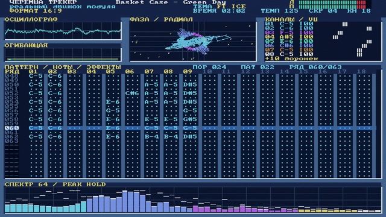The height and width of the screenshot is (217, 386).
Task: Click the oscilloscope waveform display
Action: tap(63, 31)
